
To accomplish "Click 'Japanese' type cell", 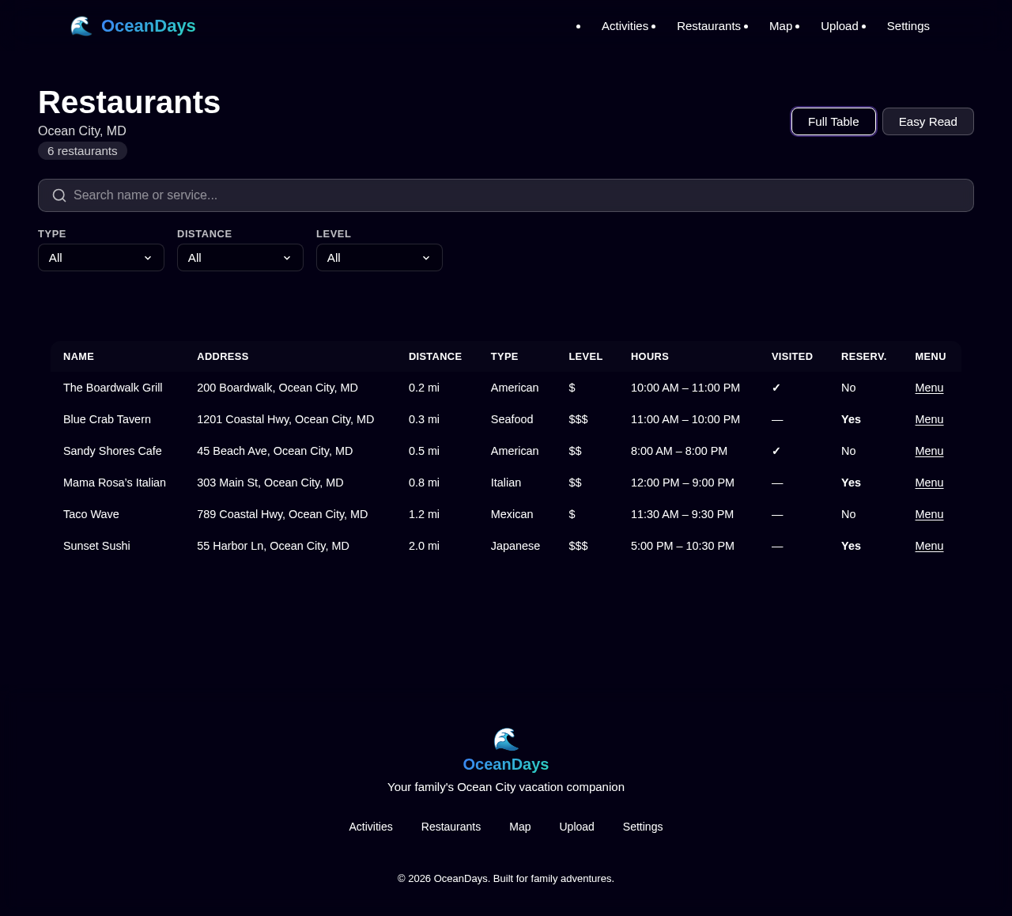I will point(515,546).
